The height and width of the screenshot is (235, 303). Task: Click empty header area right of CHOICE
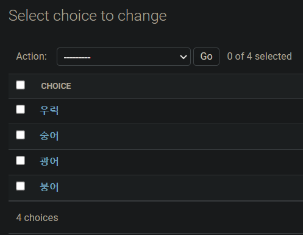[x=187, y=86]
